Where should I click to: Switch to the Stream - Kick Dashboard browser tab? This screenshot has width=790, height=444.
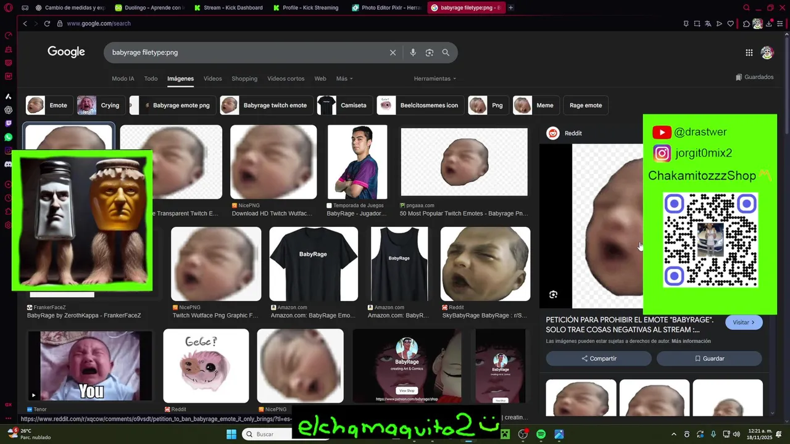pos(228,8)
